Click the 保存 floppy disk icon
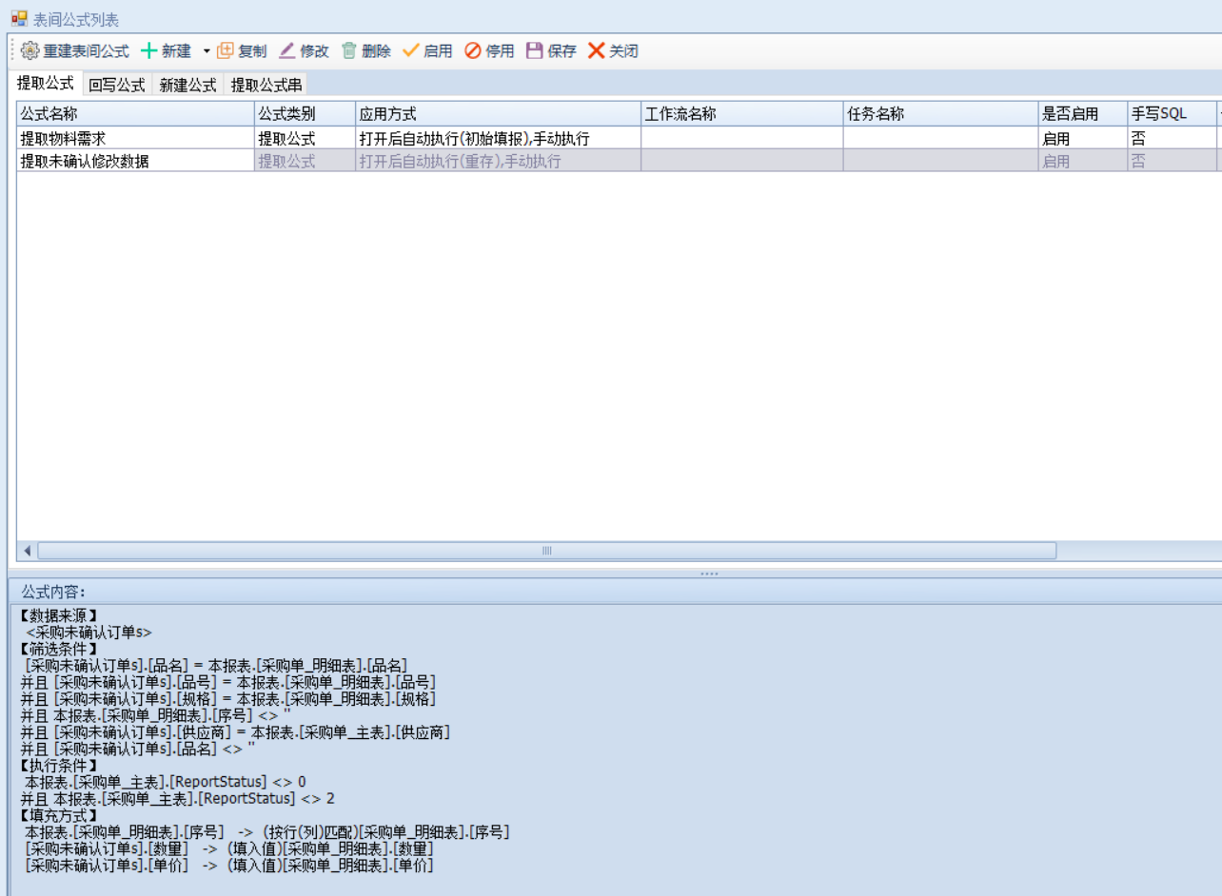 click(535, 51)
